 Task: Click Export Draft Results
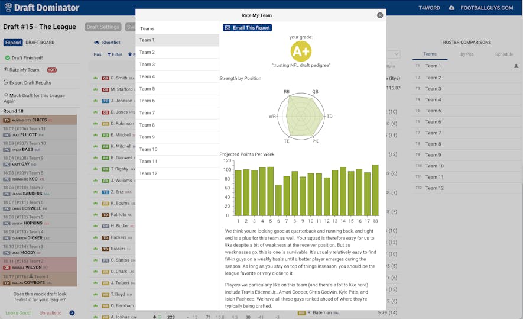click(x=30, y=83)
